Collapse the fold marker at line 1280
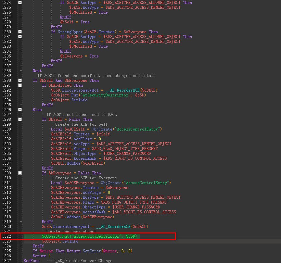The image size is (281, 263). click(x=20, y=32)
